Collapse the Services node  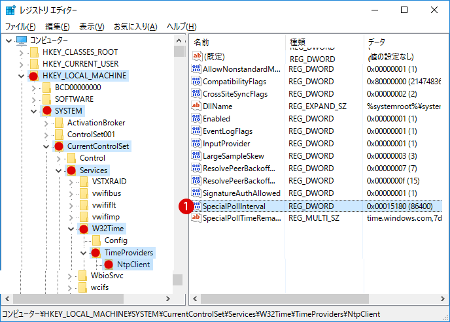click(58, 170)
